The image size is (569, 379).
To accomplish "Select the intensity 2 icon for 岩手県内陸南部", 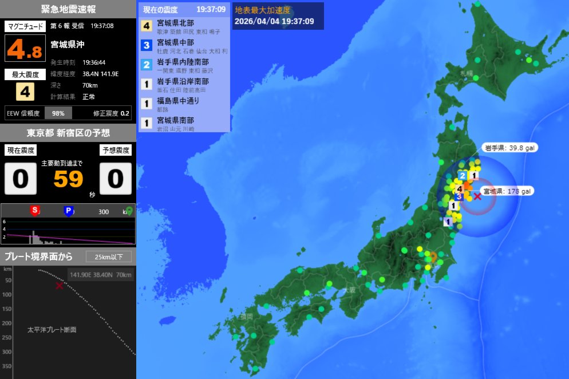I will 145,65.
